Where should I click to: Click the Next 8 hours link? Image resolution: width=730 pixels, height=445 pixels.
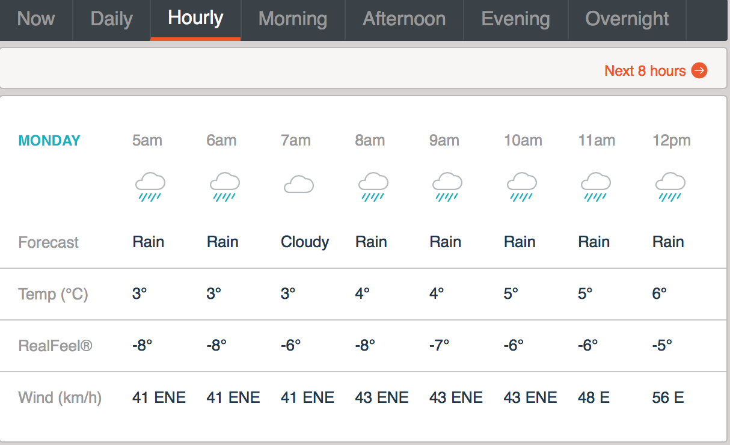click(x=645, y=71)
